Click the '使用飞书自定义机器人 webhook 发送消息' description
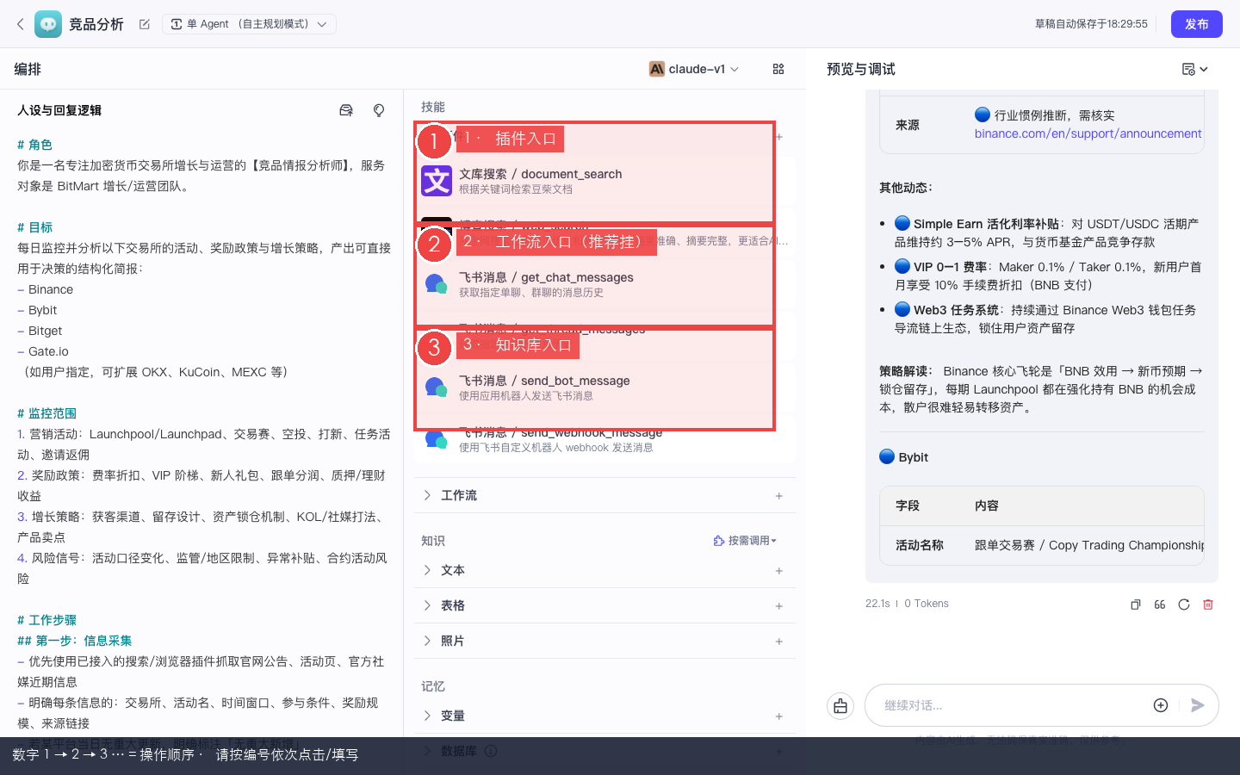 [555, 448]
